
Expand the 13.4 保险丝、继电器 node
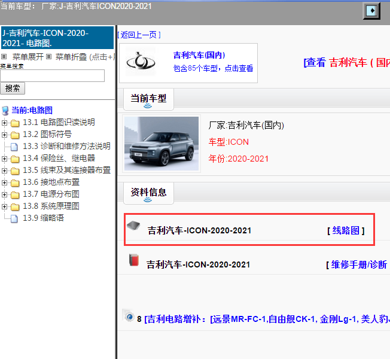pyautogui.click(x=4, y=159)
